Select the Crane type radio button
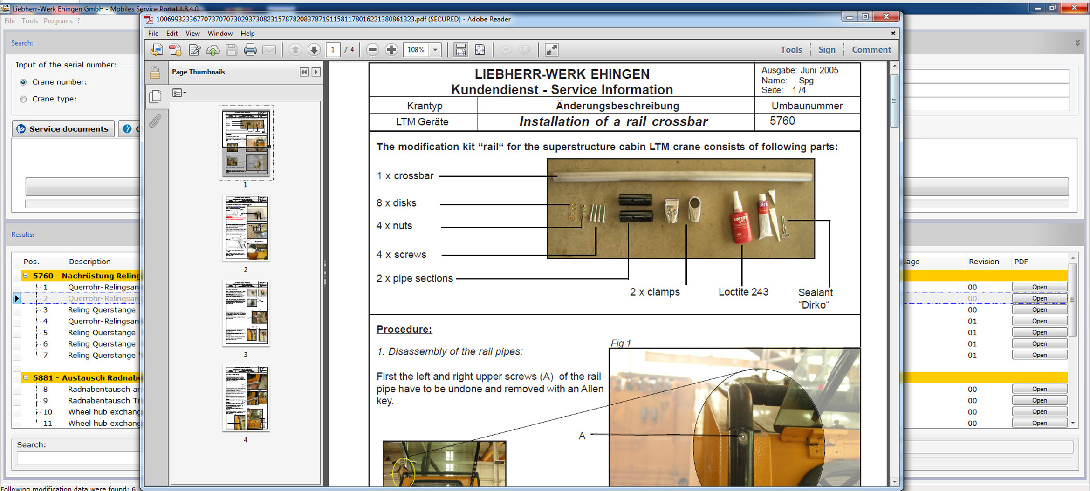 click(x=23, y=99)
